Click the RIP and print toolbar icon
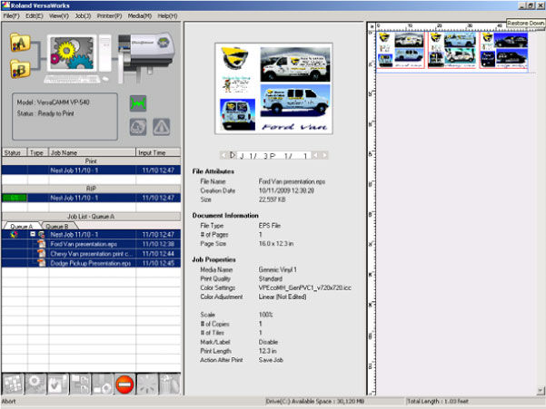Screen dimensions: 546x409 [80, 384]
